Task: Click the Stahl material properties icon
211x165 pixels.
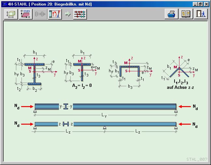Action: 25,14
